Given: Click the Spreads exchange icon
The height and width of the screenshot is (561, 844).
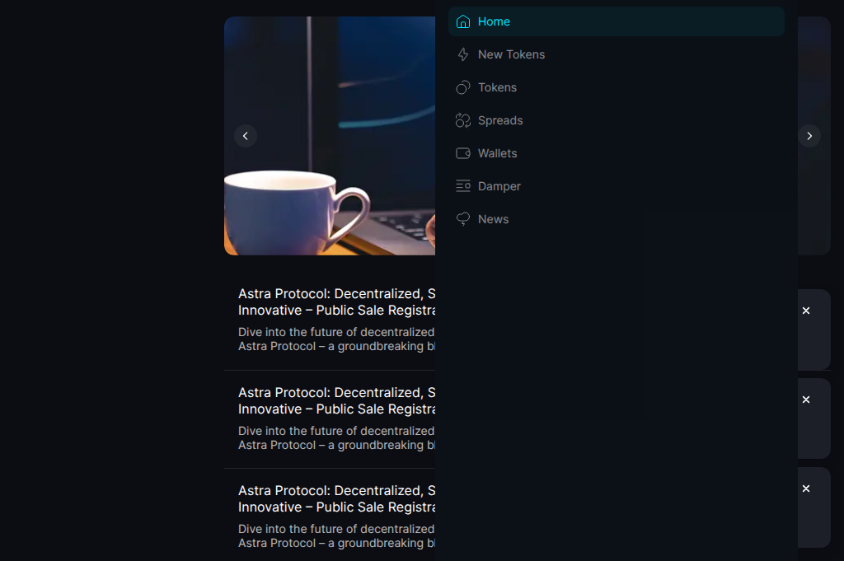Looking at the screenshot, I should point(463,120).
